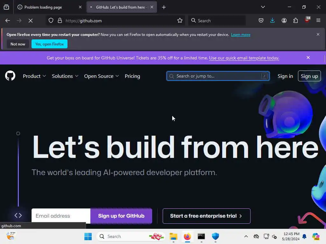Screen dimensions: 326x244
Task: Close the GitHub tab
Action: (152, 7)
